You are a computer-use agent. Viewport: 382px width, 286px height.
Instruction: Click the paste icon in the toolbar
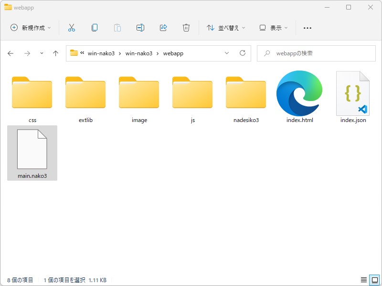(117, 28)
